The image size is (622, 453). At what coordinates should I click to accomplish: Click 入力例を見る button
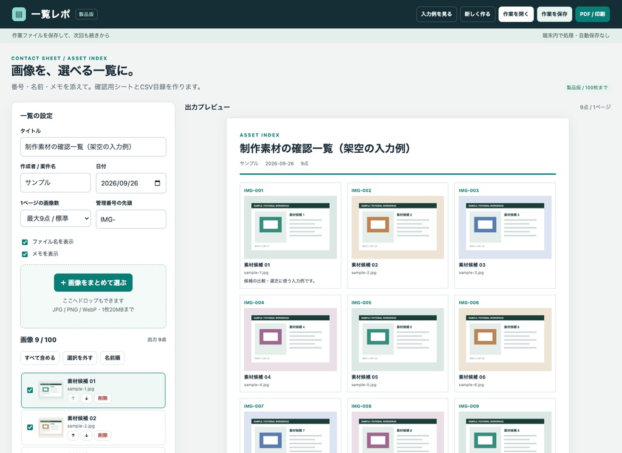pyautogui.click(x=436, y=15)
